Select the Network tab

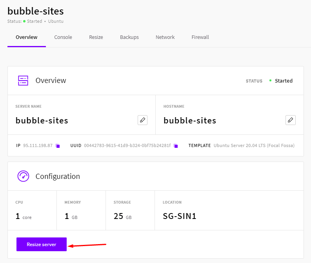coord(165,37)
